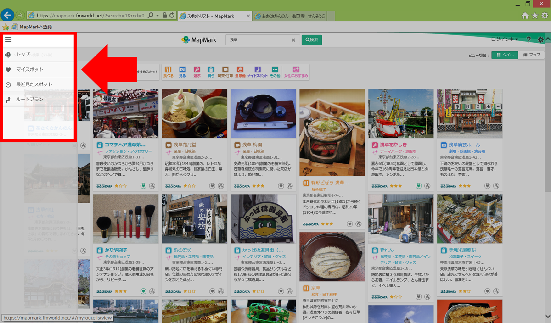Switch view to マップ (map) mode
Screen dimensions: 551x323
[x=531, y=55]
